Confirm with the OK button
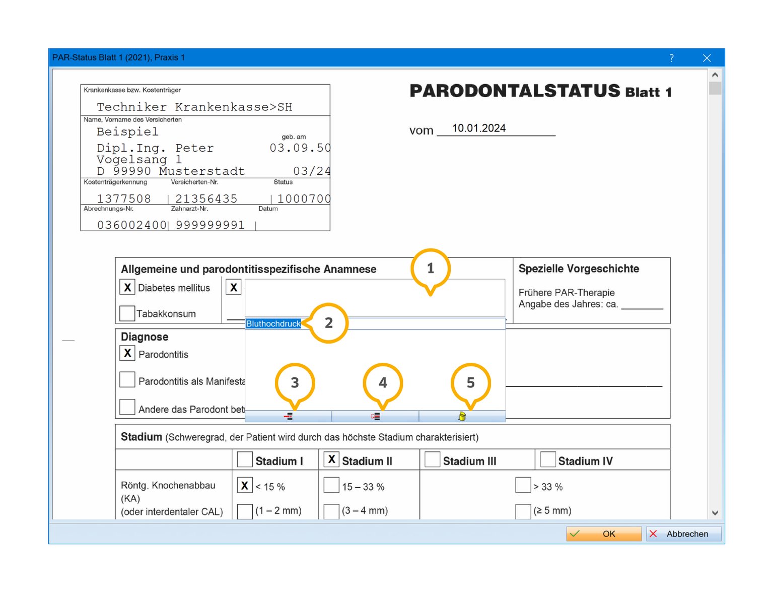Viewport: 774px width, 593px height. coord(604,534)
